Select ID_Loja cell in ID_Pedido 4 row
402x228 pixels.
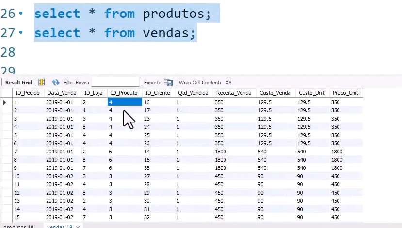click(x=94, y=127)
